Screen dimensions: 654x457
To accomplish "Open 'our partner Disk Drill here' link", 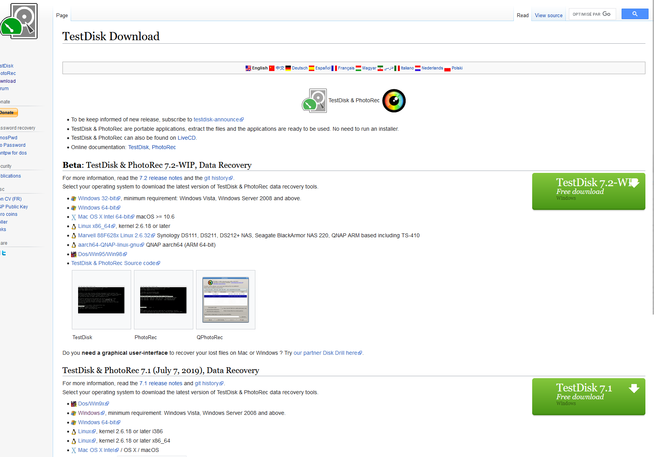I will coord(328,353).
